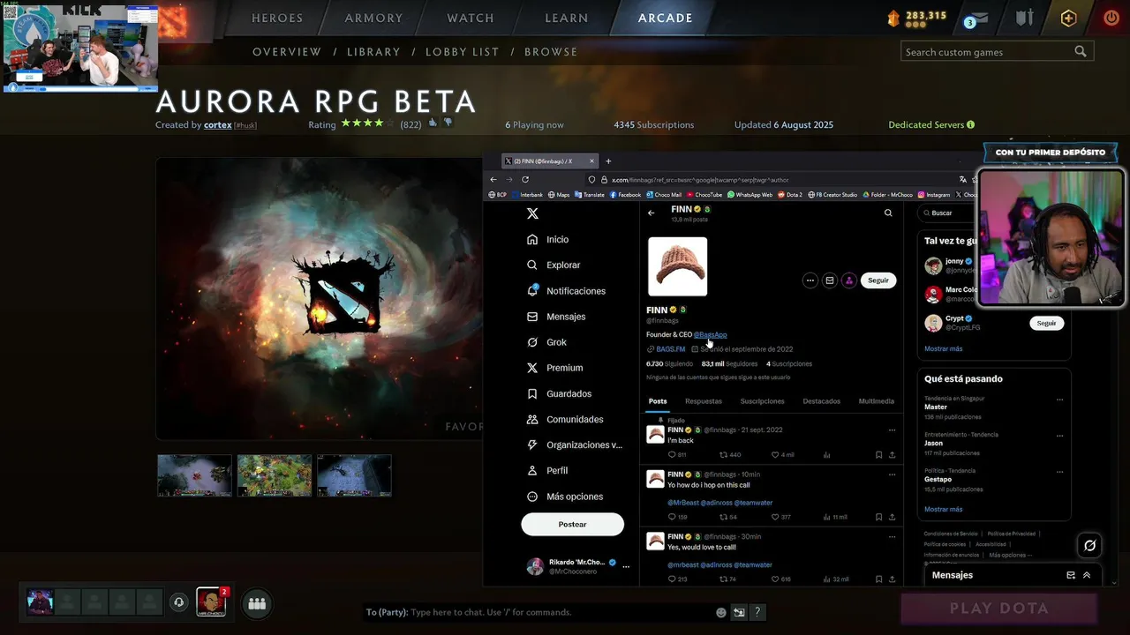Click thumbs down rating for Aurora RPG
Screen dimensions: 1130x635
(x=448, y=123)
